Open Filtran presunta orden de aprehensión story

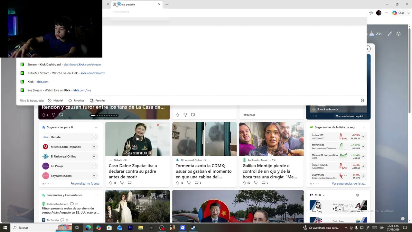point(70,210)
